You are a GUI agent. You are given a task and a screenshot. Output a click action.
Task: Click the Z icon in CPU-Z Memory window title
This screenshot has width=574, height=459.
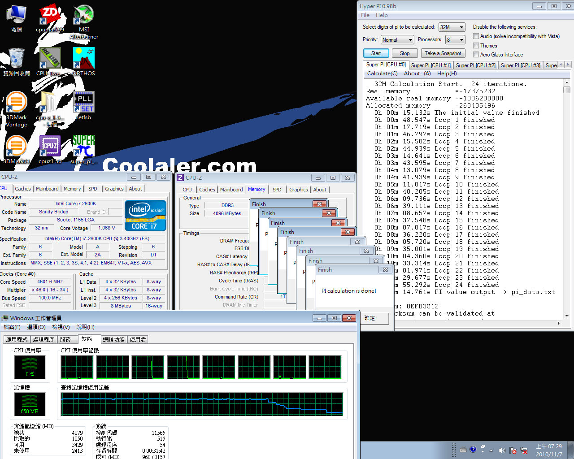(x=180, y=178)
